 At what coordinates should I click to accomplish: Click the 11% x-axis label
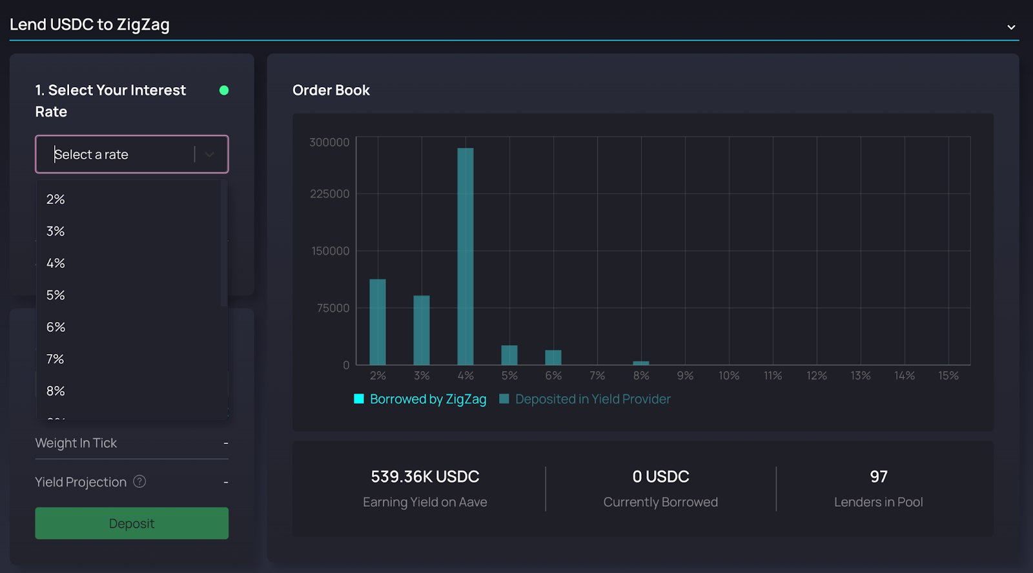[x=773, y=376]
